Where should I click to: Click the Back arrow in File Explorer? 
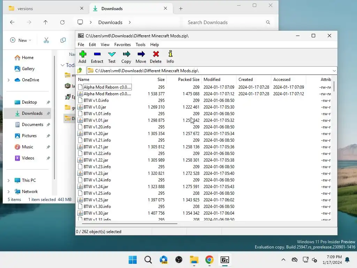pos(12,22)
